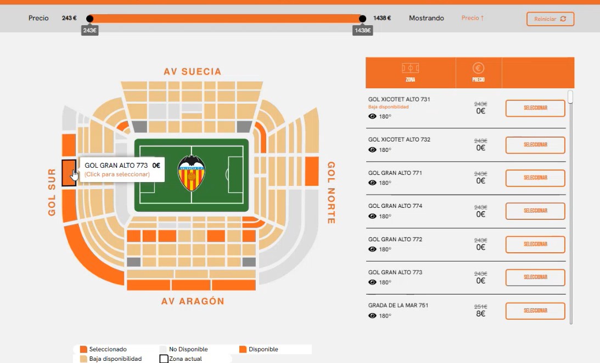Click the maximum price slider handle at 1438€
Image resolution: width=600 pixels, height=363 pixels.
point(362,18)
